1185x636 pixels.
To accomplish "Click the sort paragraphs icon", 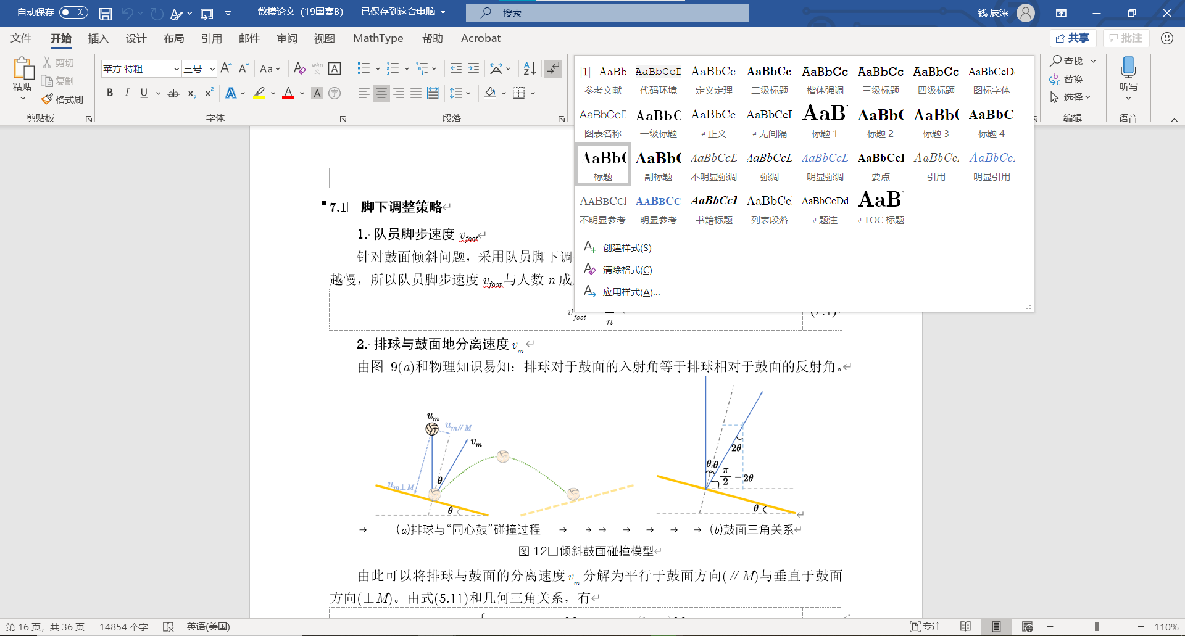I will tap(530, 68).
